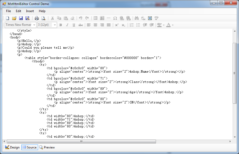Toggle strikethrough formatting
Viewport: 239px width, 154px height.
[x=80, y=25]
